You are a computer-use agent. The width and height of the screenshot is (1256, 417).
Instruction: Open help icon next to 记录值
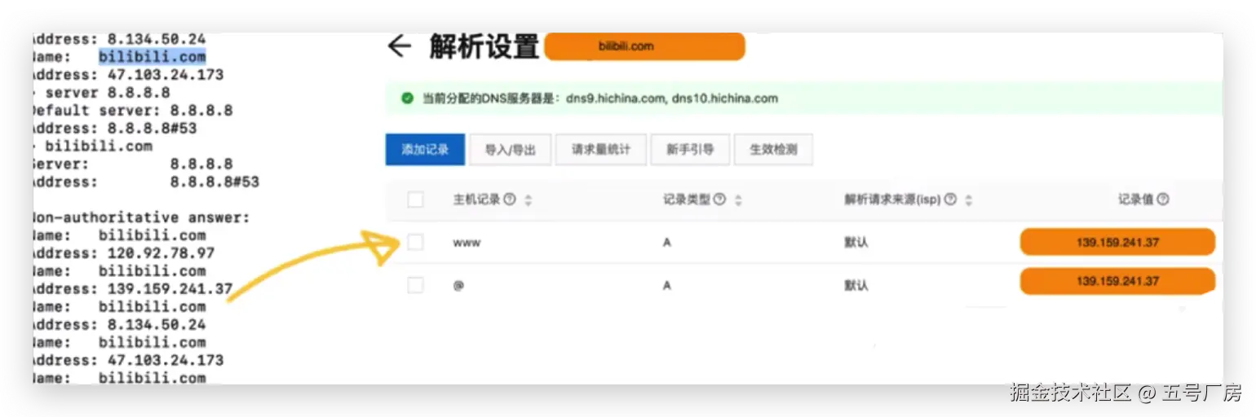[x=1163, y=200]
